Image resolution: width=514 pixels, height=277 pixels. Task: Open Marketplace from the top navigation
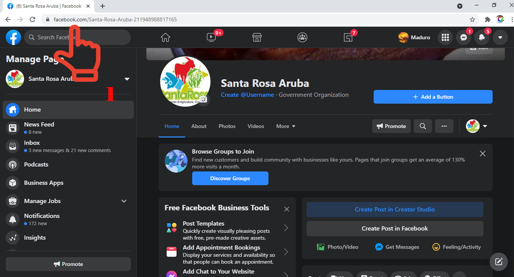257,37
